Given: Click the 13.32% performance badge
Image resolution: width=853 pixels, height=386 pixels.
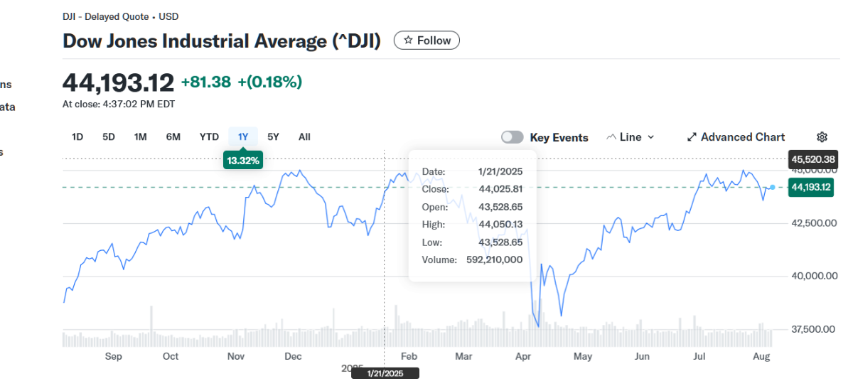Looking at the screenshot, I should (x=243, y=161).
